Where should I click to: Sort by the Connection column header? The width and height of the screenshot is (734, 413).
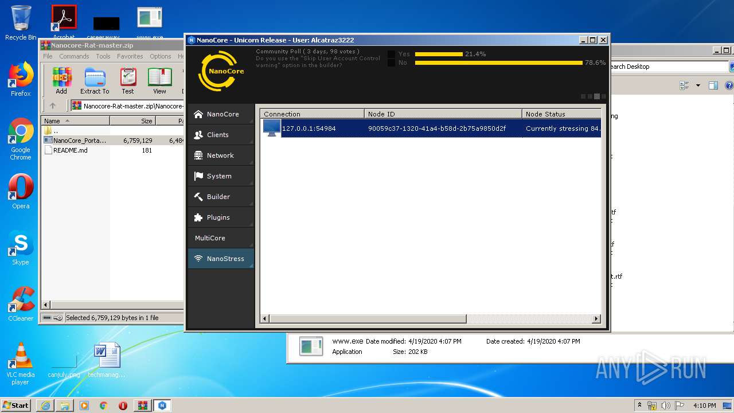point(313,114)
